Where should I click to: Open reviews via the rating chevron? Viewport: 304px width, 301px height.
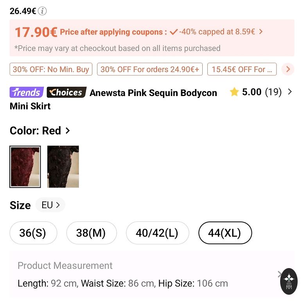coord(290,92)
